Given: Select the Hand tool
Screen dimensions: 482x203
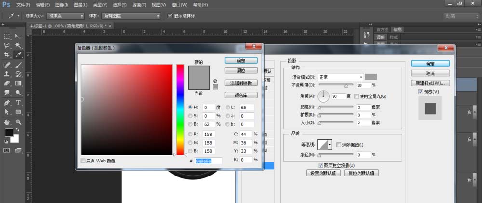Looking at the screenshot, I should [8, 122].
